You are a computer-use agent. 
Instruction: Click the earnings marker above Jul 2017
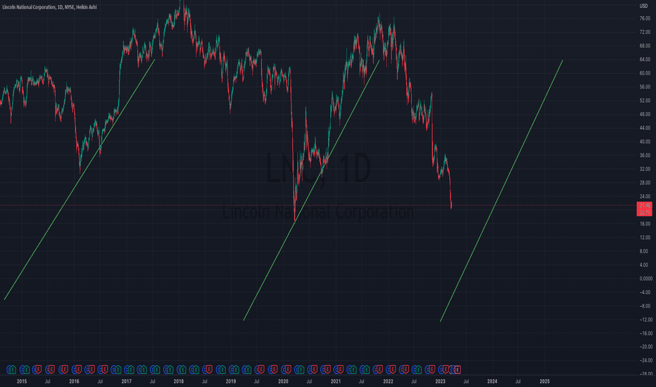156,369
